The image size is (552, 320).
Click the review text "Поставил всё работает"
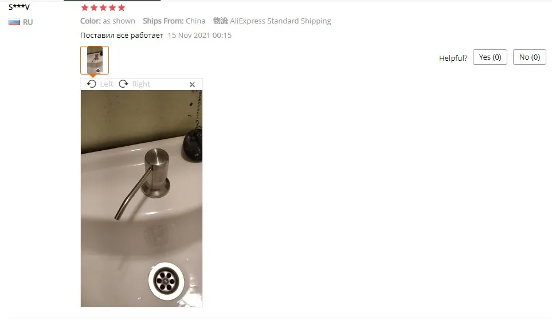122,35
